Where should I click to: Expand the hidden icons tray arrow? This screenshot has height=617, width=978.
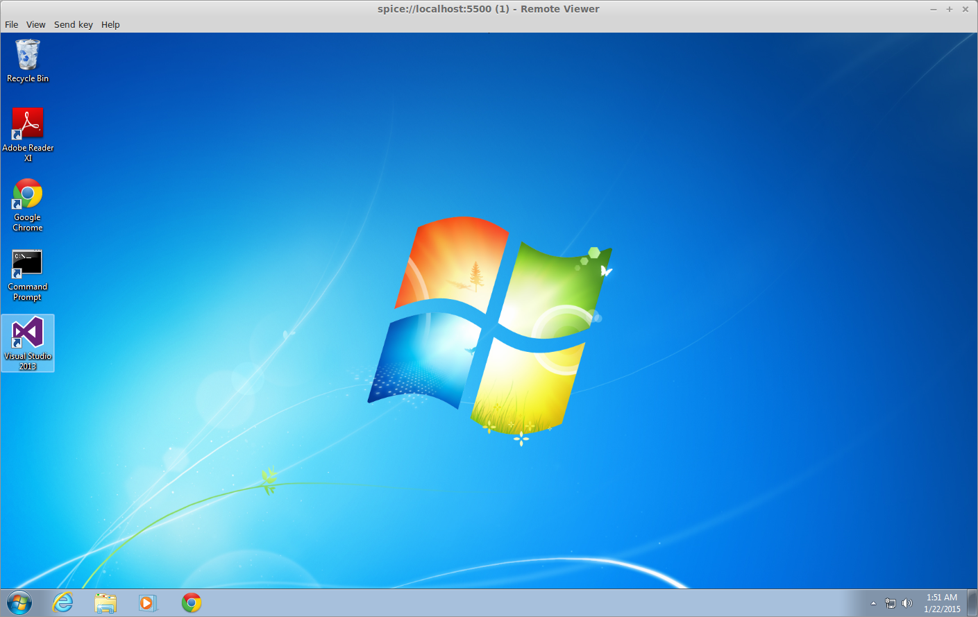pos(873,602)
